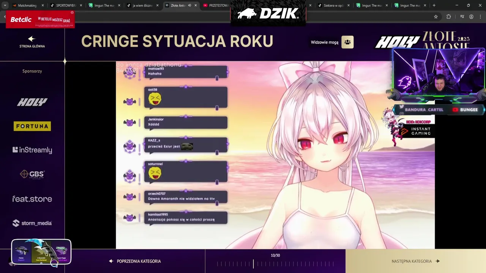
Task: Open the browser profile avatar icon
Action: 471,17
